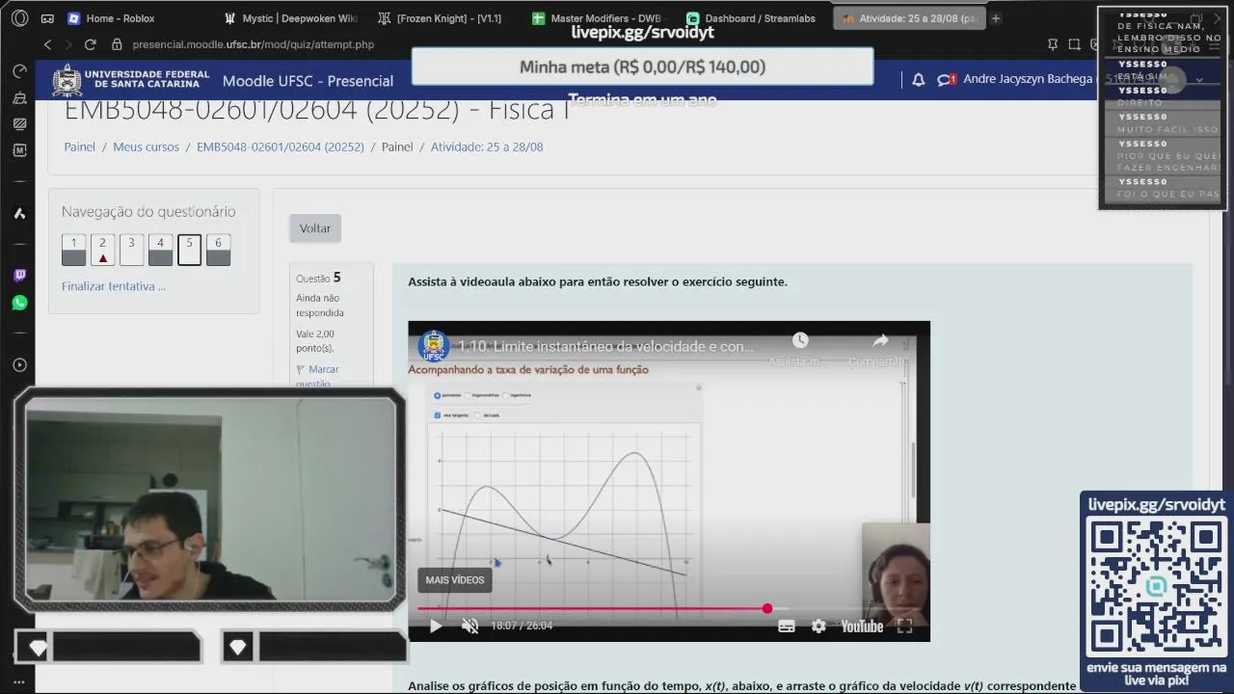Switch to the Frozen Knight V1.1 tab
1234x694 pixels.
click(442, 18)
